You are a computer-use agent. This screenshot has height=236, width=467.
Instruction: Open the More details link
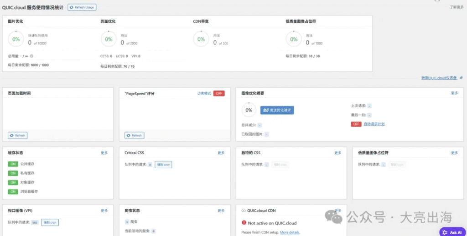[x=290, y=232]
